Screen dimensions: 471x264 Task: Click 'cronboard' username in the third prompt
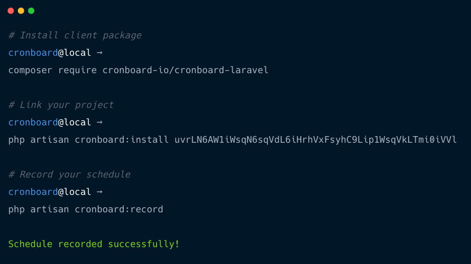(x=33, y=192)
